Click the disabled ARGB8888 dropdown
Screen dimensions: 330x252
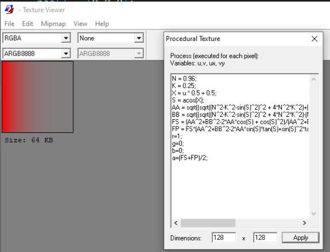pyautogui.click(x=111, y=54)
